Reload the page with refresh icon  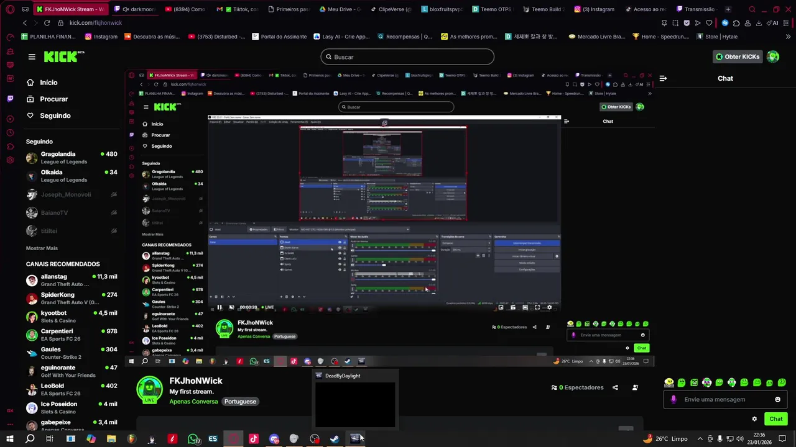pyautogui.click(x=47, y=23)
